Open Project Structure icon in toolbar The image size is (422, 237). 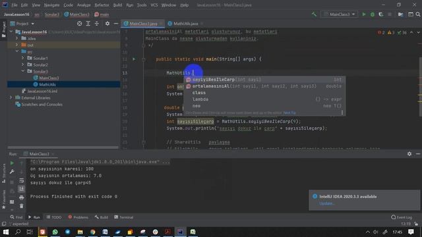tap(400, 14)
